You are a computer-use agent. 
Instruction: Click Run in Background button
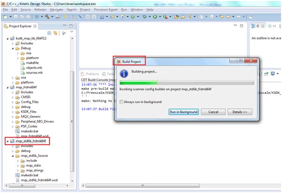pos(184,112)
